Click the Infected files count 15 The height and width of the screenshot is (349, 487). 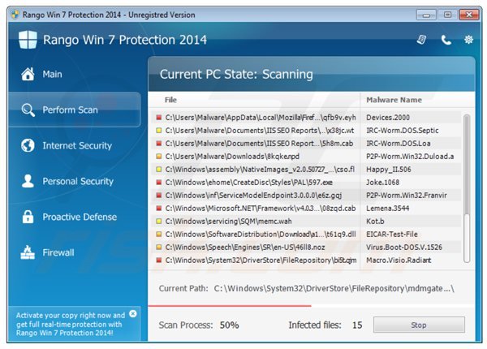click(x=357, y=325)
